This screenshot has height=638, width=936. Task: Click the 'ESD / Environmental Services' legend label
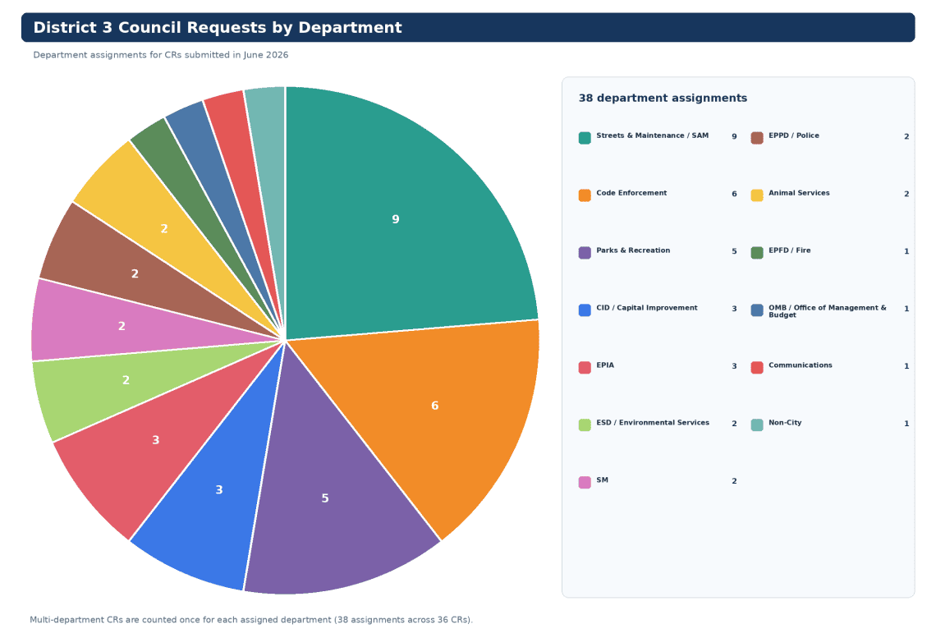(x=653, y=422)
